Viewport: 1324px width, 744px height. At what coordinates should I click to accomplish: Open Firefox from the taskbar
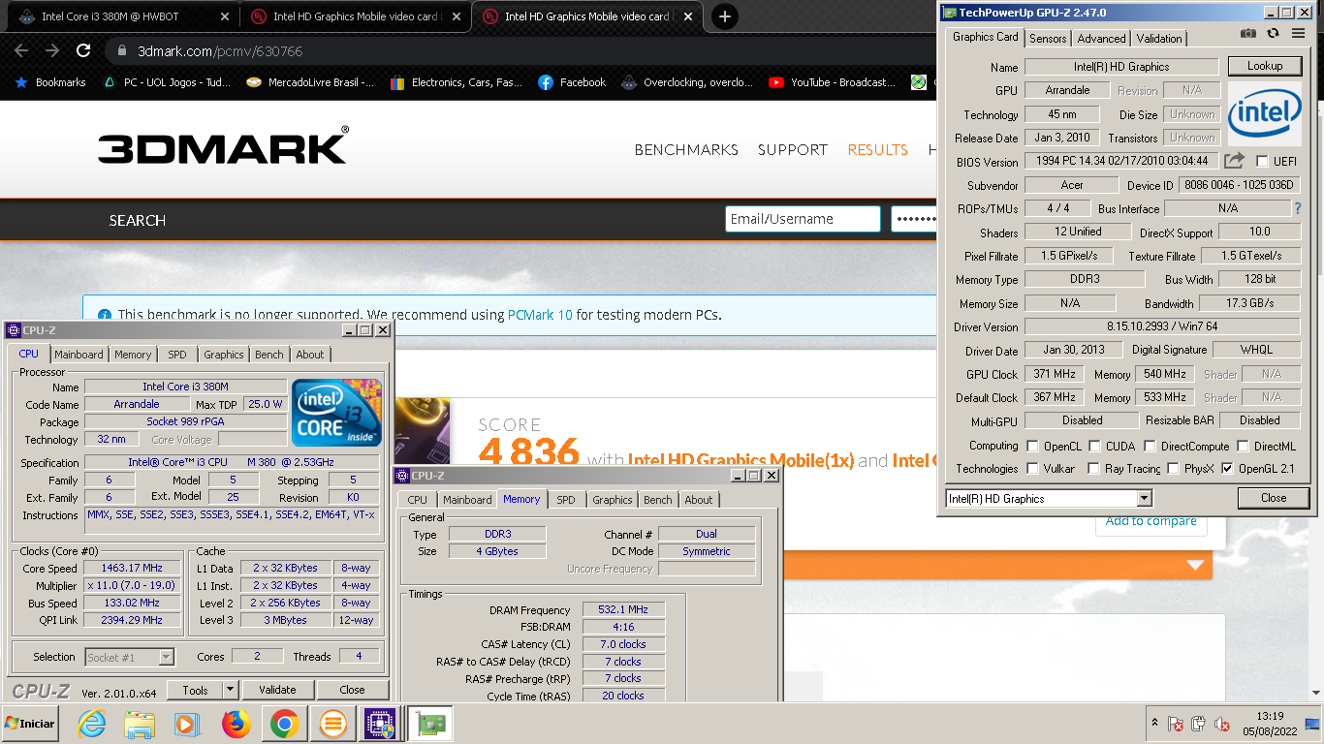(236, 724)
